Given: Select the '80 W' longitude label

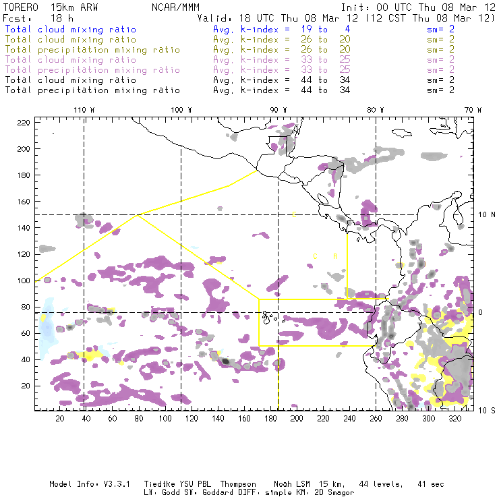Looking at the screenshot, I should tap(376, 110).
